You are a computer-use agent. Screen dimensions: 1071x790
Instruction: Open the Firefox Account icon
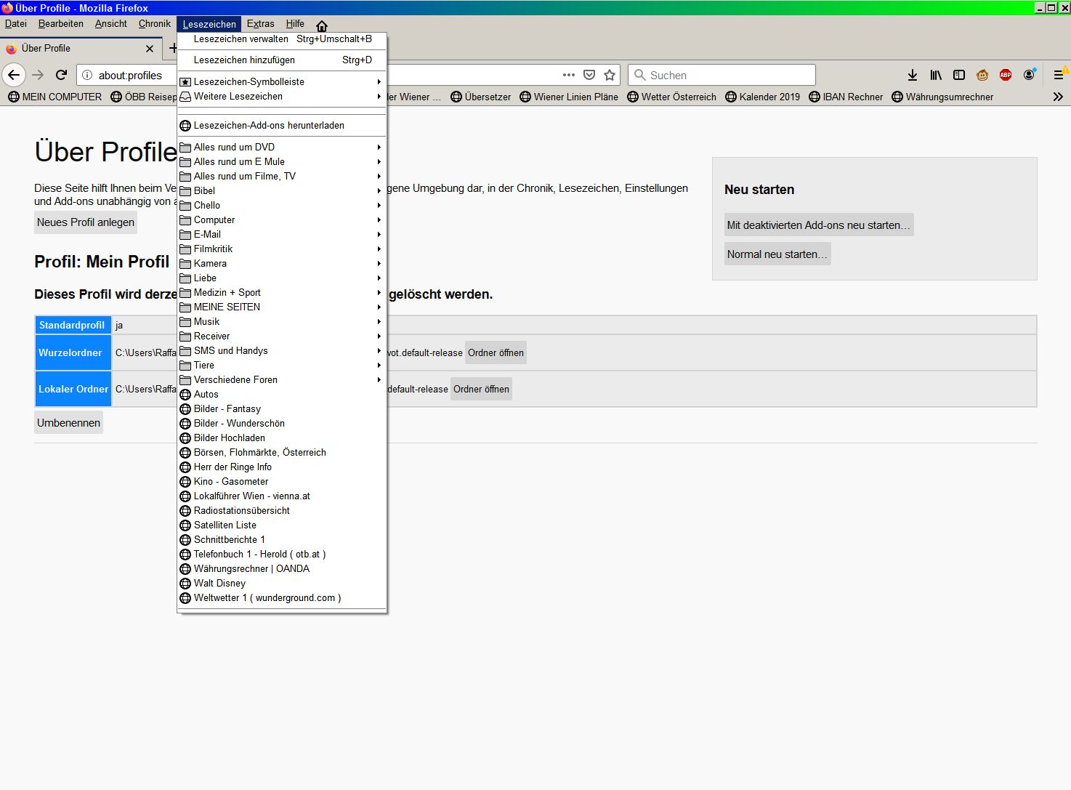tap(1029, 74)
